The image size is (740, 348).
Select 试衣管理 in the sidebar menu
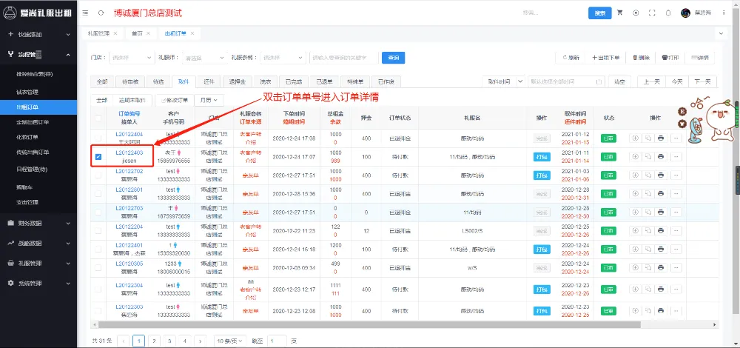pyautogui.click(x=27, y=92)
